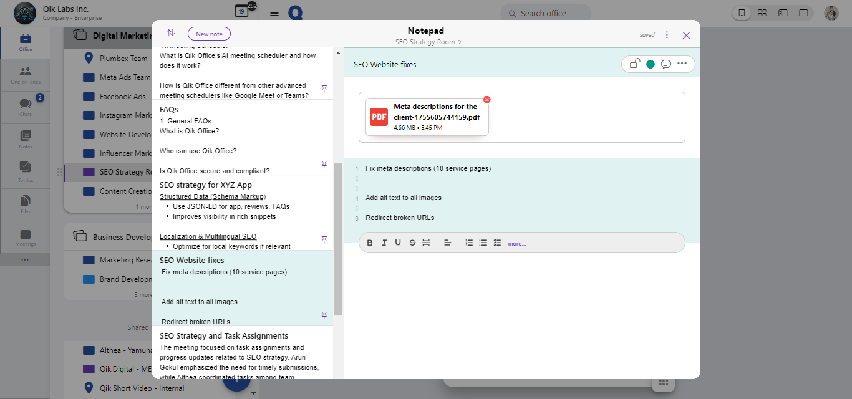
Task: Change the note's green color swatch
Action: 649,64
